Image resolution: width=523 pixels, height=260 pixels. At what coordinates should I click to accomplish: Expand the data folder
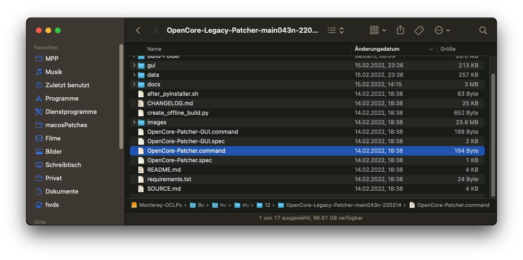click(x=135, y=75)
